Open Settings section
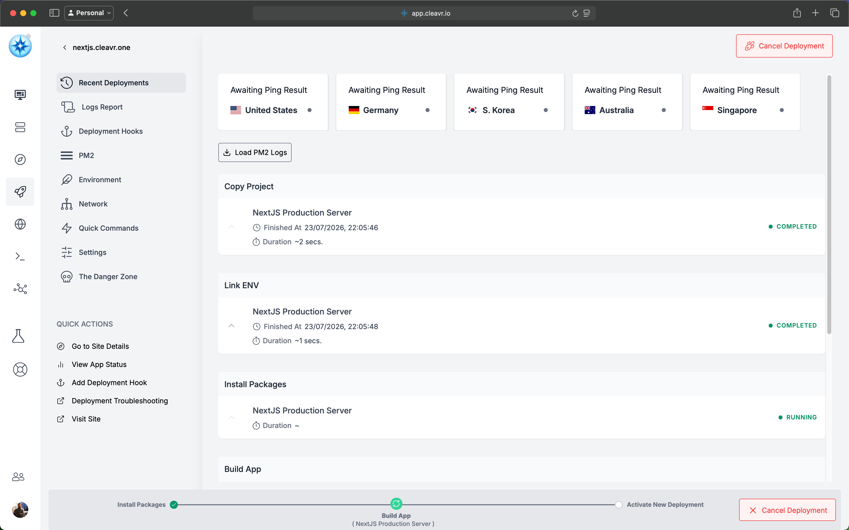The image size is (849, 530). click(x=121, y=252)
